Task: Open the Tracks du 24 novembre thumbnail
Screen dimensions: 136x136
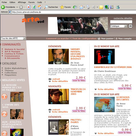Action: [58, 97]
